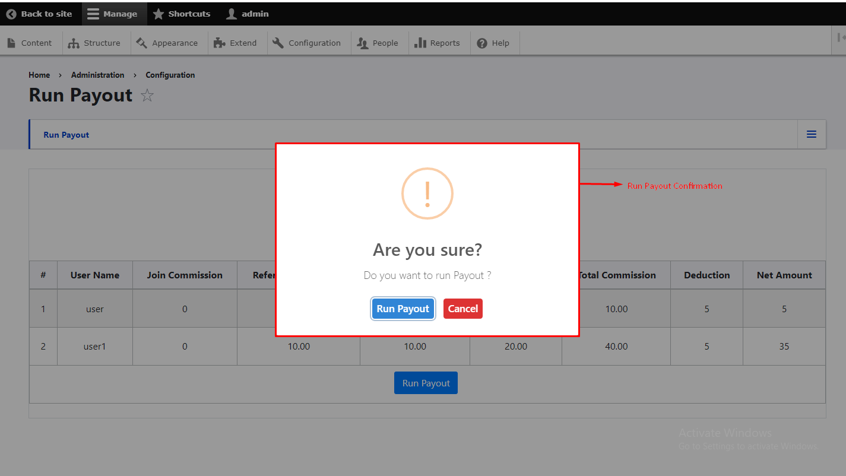
Task: Cancel the payout confirmation dialog
Action: tap(462, 309)
